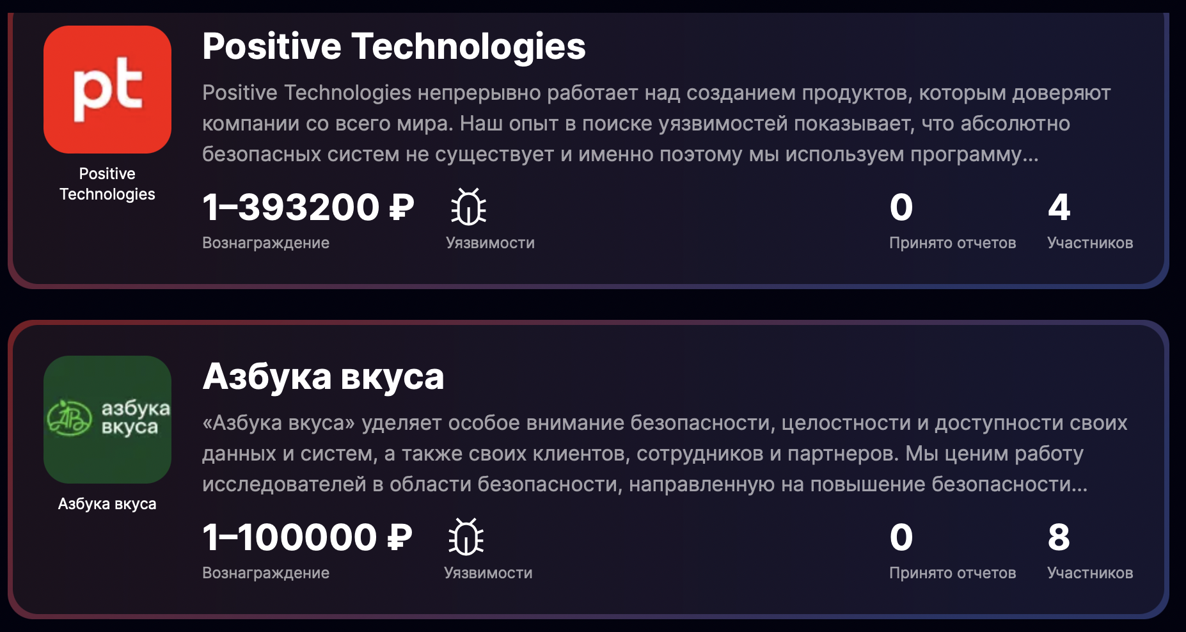Click the 8 Участников count
This screenshot has height=632, width=1186.
[1059, 537]
